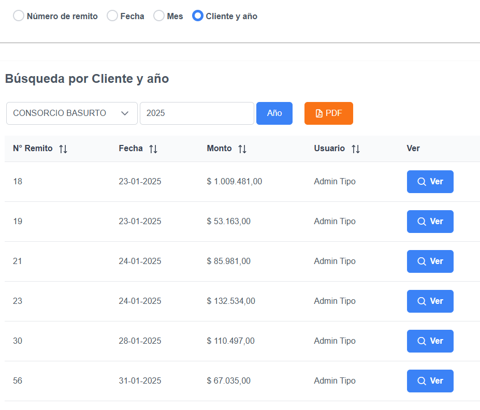Click Usuario column sort arrows
Screen dimensions: 480x410
click(356, 149)
